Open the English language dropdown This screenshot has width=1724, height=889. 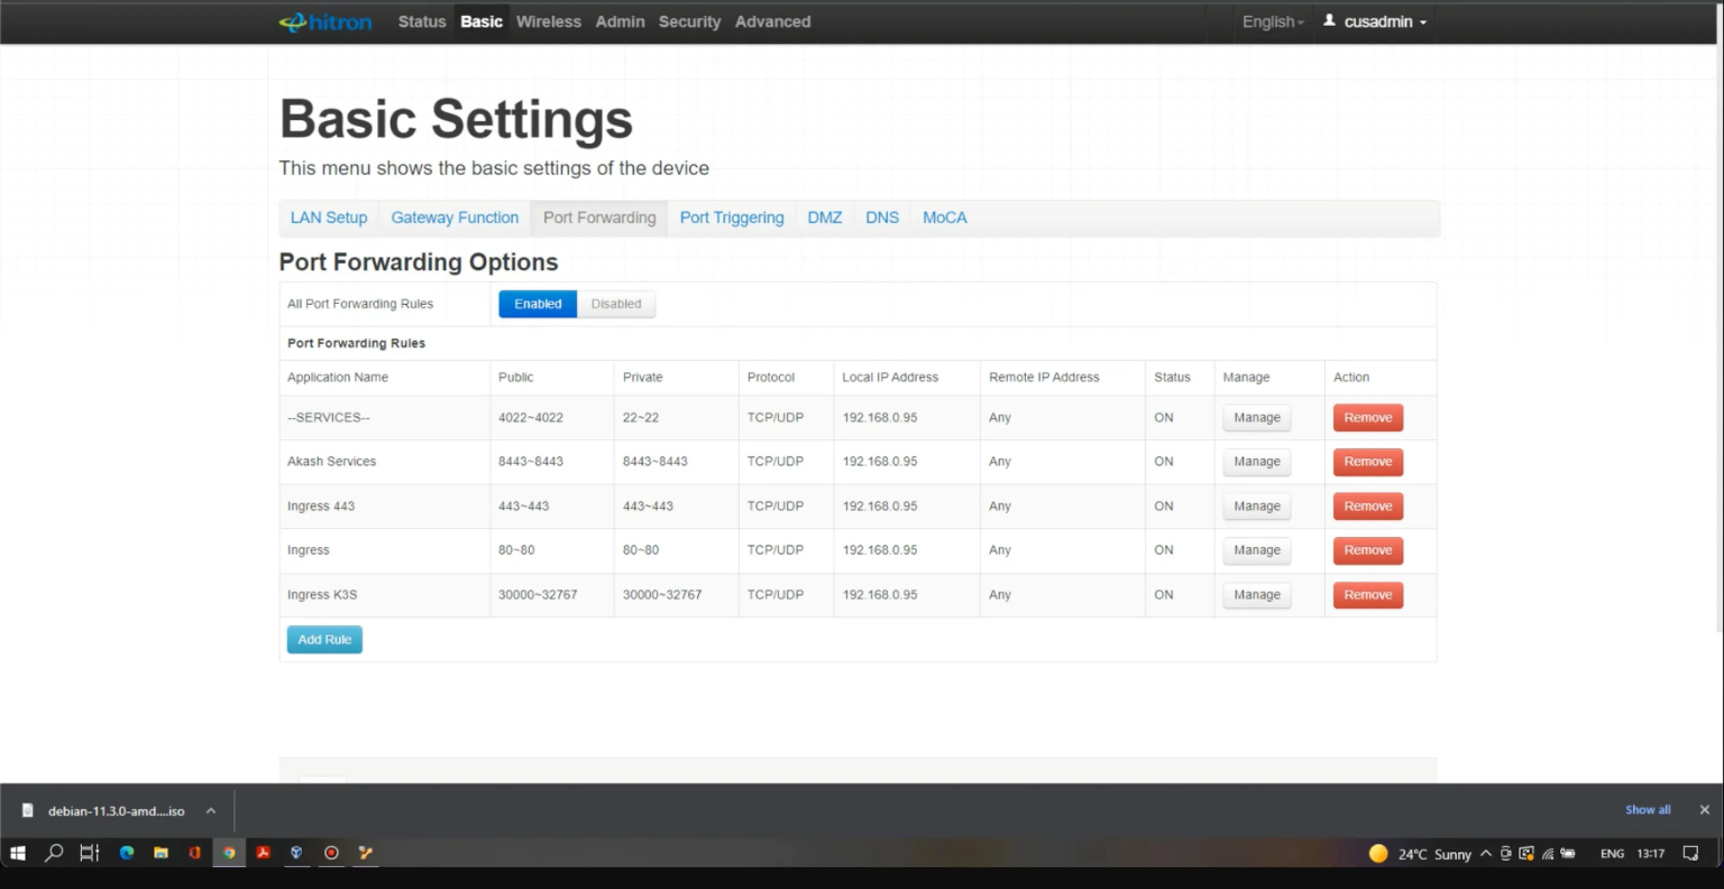pos(1273,22)
